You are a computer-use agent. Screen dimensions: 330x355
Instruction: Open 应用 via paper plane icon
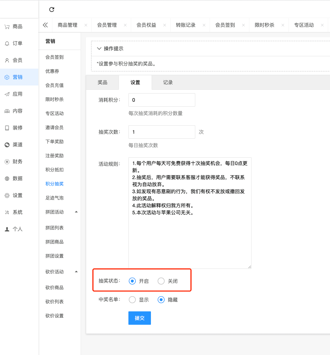[x=7, y=94]
